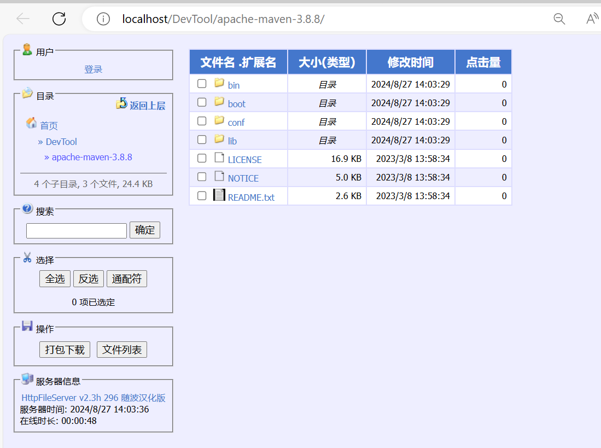Sort by 修改时间 column header
Screen dimensions: 601x448
pos(410,62)
